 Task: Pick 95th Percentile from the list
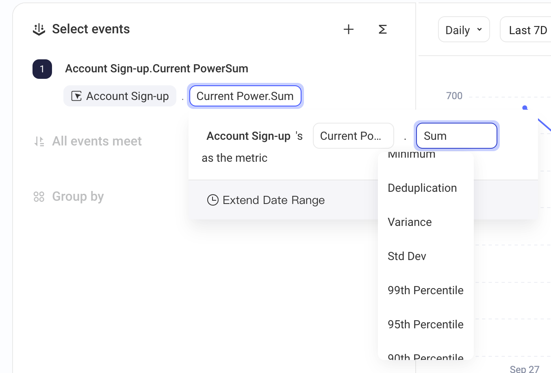tap(426, 324)
